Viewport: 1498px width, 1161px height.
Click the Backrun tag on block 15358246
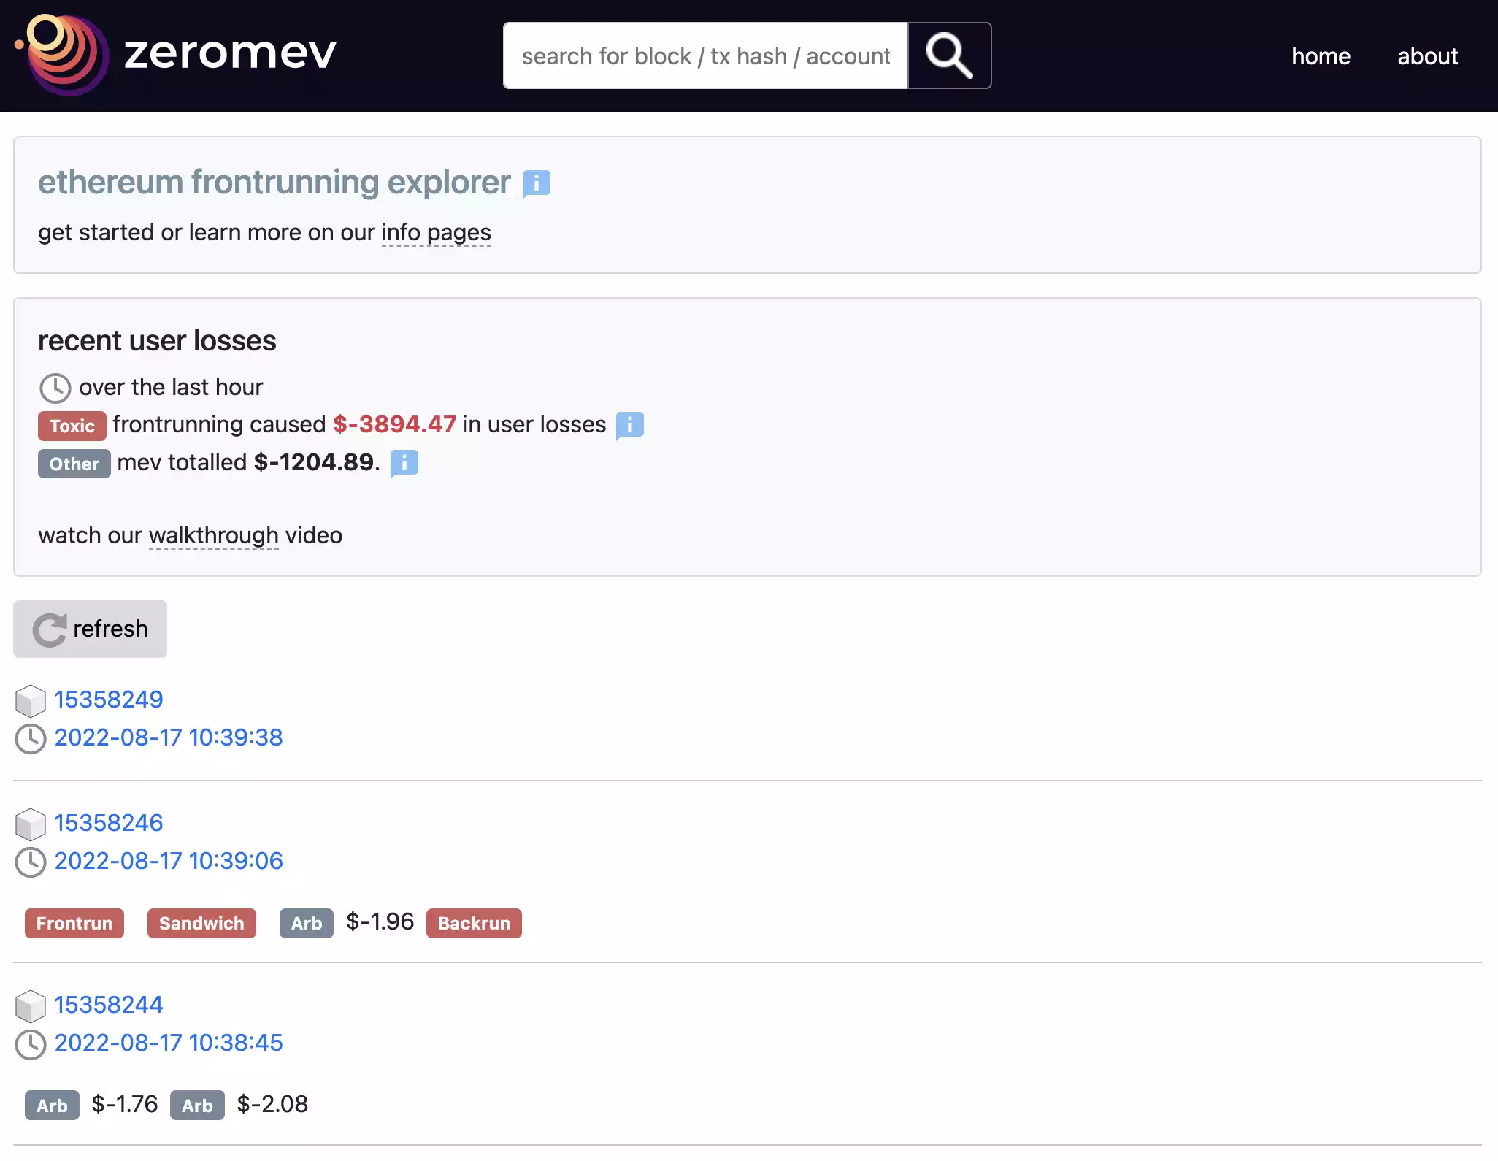(x=473, y=923)
